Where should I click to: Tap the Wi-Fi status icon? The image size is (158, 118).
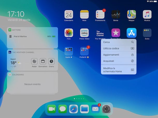[148, 1]
